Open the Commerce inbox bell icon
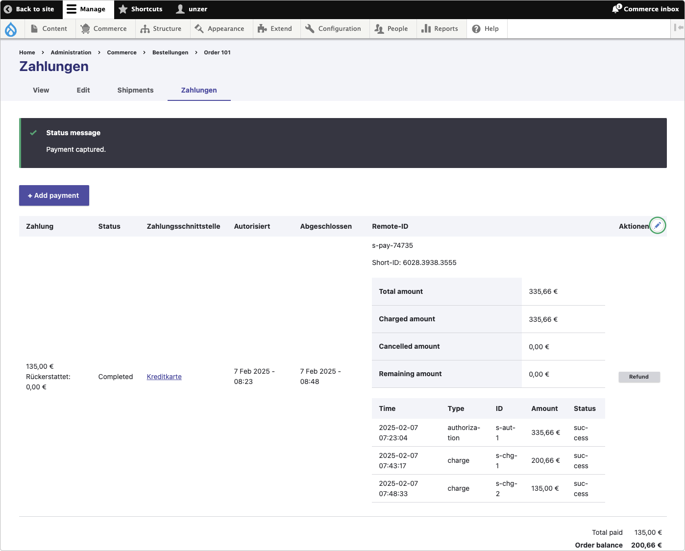The height and width of the screenshot is (551, 685). coord(616,9)
